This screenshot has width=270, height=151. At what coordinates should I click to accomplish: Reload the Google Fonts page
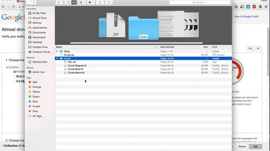coord(13,7)
